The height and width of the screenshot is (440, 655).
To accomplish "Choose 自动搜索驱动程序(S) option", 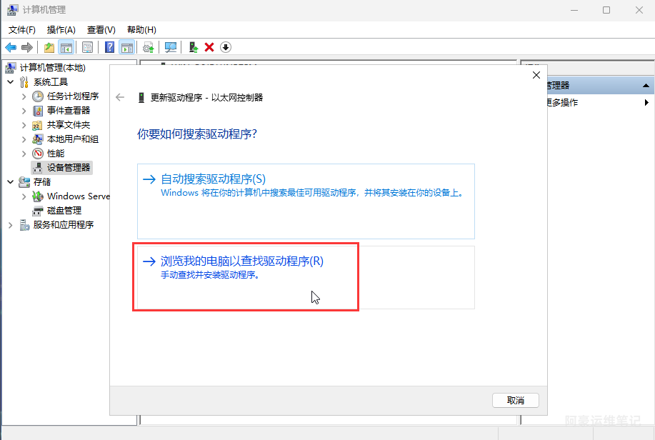I will coord(213,179).
